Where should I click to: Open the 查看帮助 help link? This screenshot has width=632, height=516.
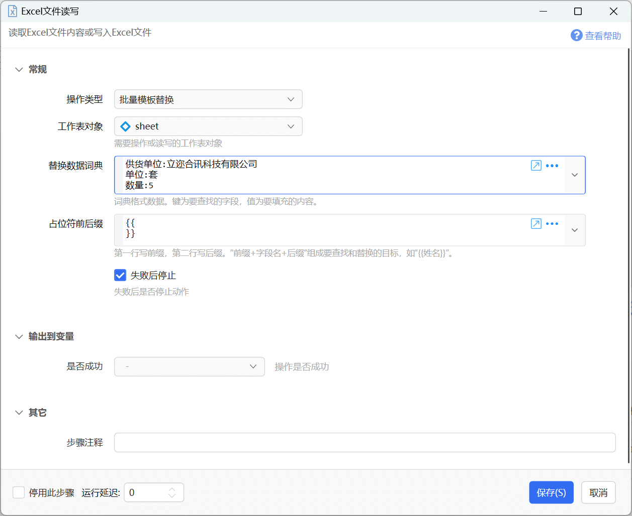click(603, 36)
